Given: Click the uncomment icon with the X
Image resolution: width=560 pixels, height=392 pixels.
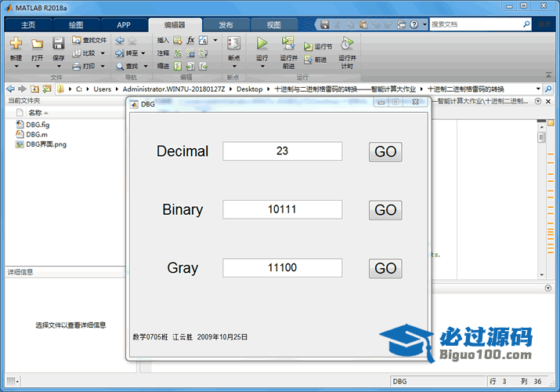Looking at the screenshot, I should point(191,53).
